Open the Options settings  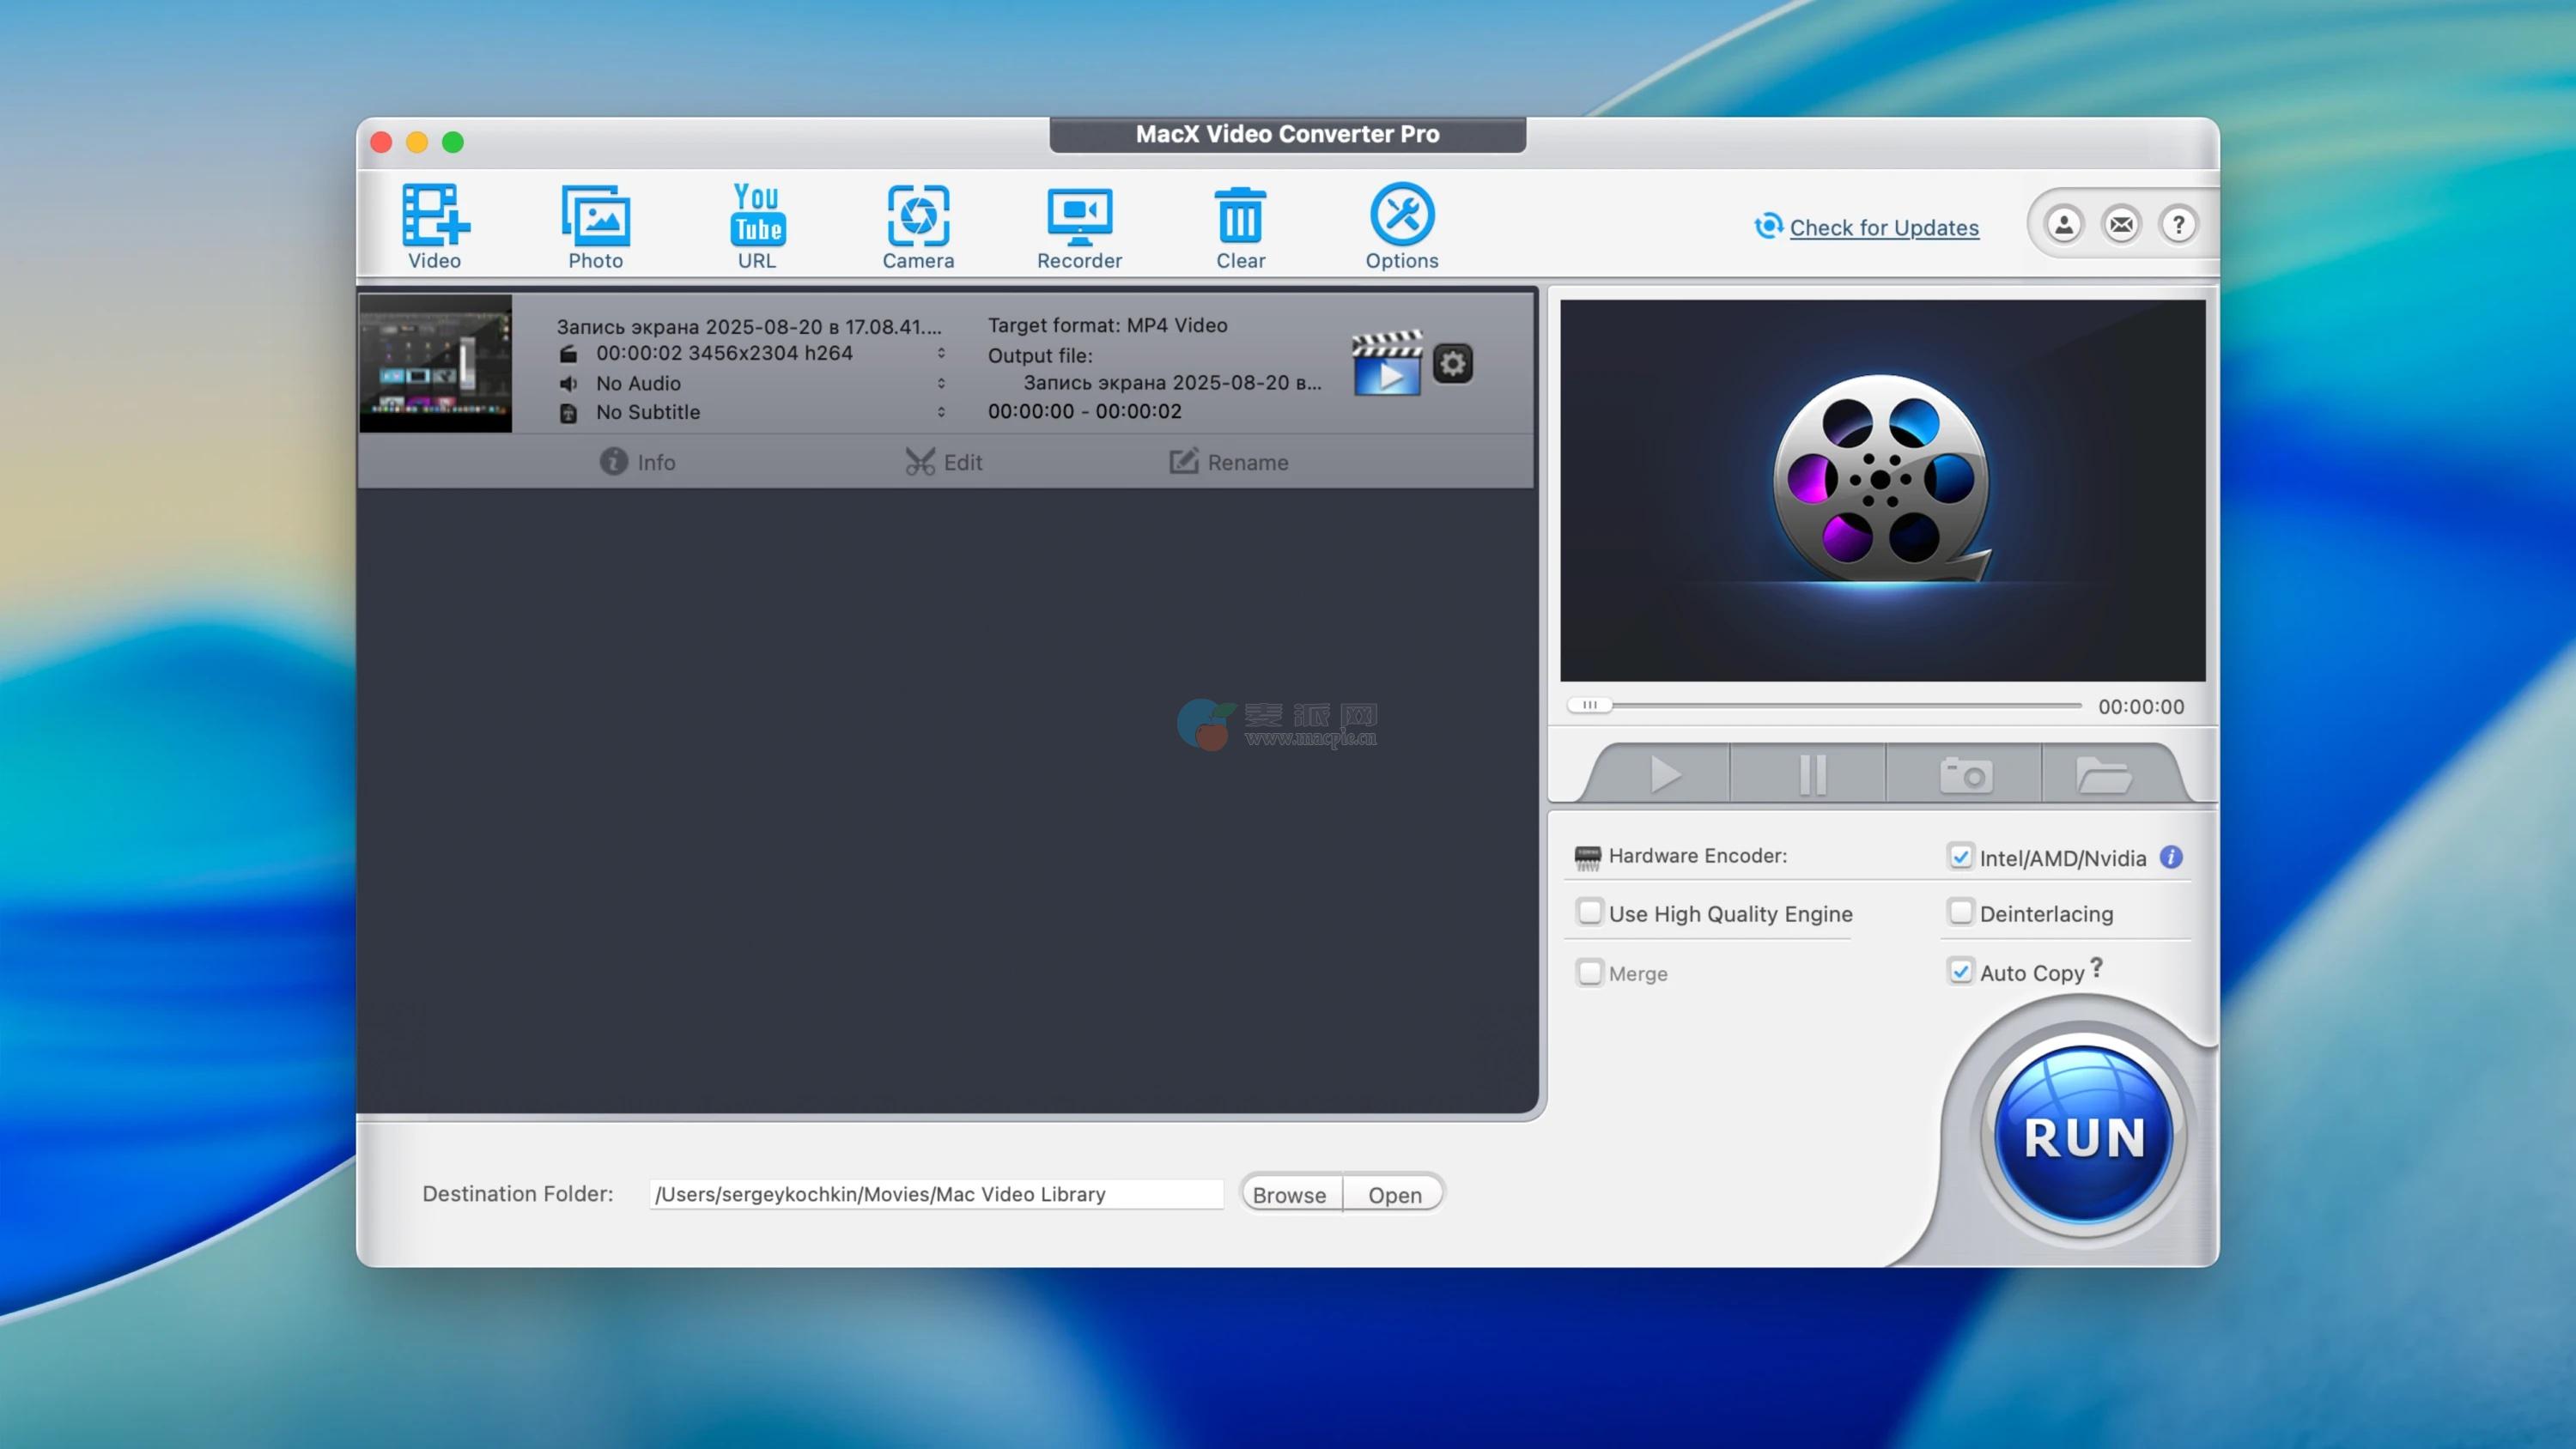(x=1402, y=226)
